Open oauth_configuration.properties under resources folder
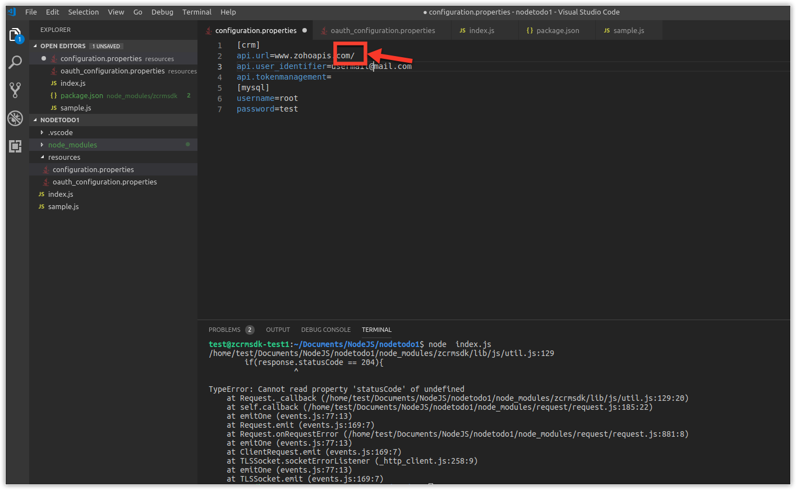This screenshot has height=490, width=796. pyautogui.click(x=113, y=182)
